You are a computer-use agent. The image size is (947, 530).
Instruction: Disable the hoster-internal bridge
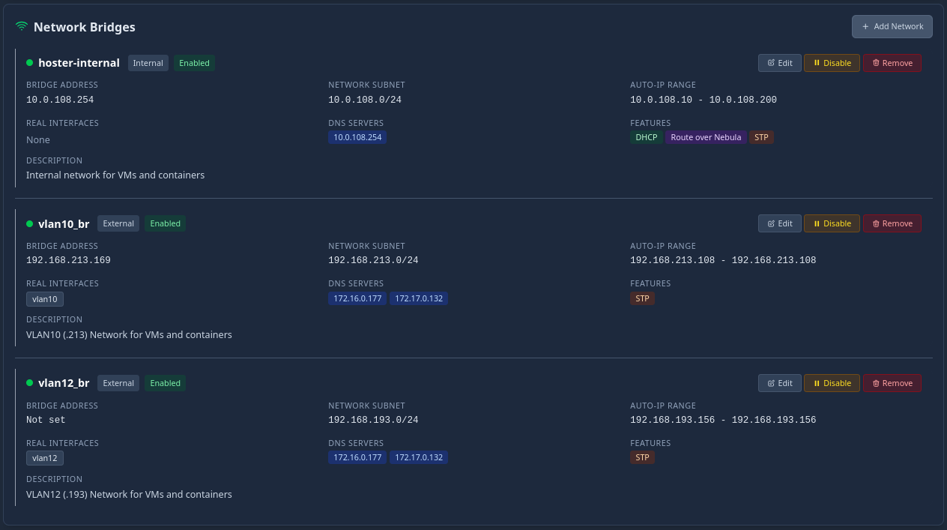(x=832, y=63)
